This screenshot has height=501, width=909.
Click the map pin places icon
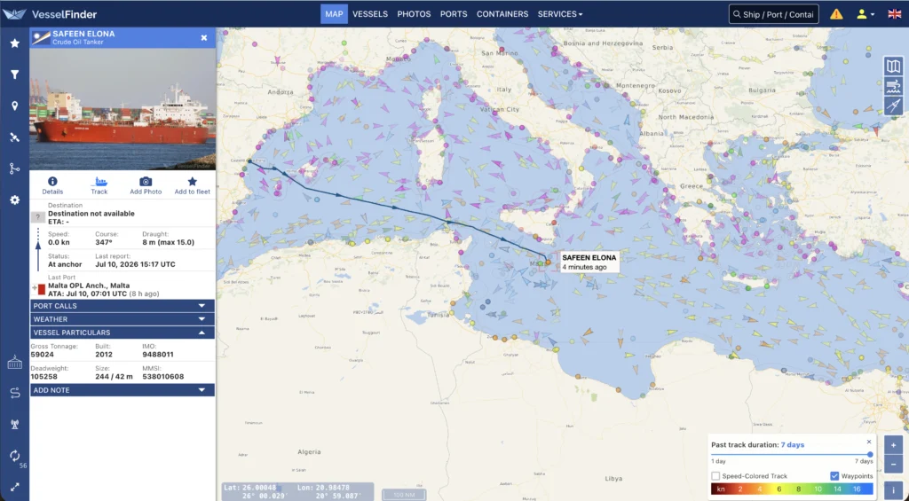(14, 106)
